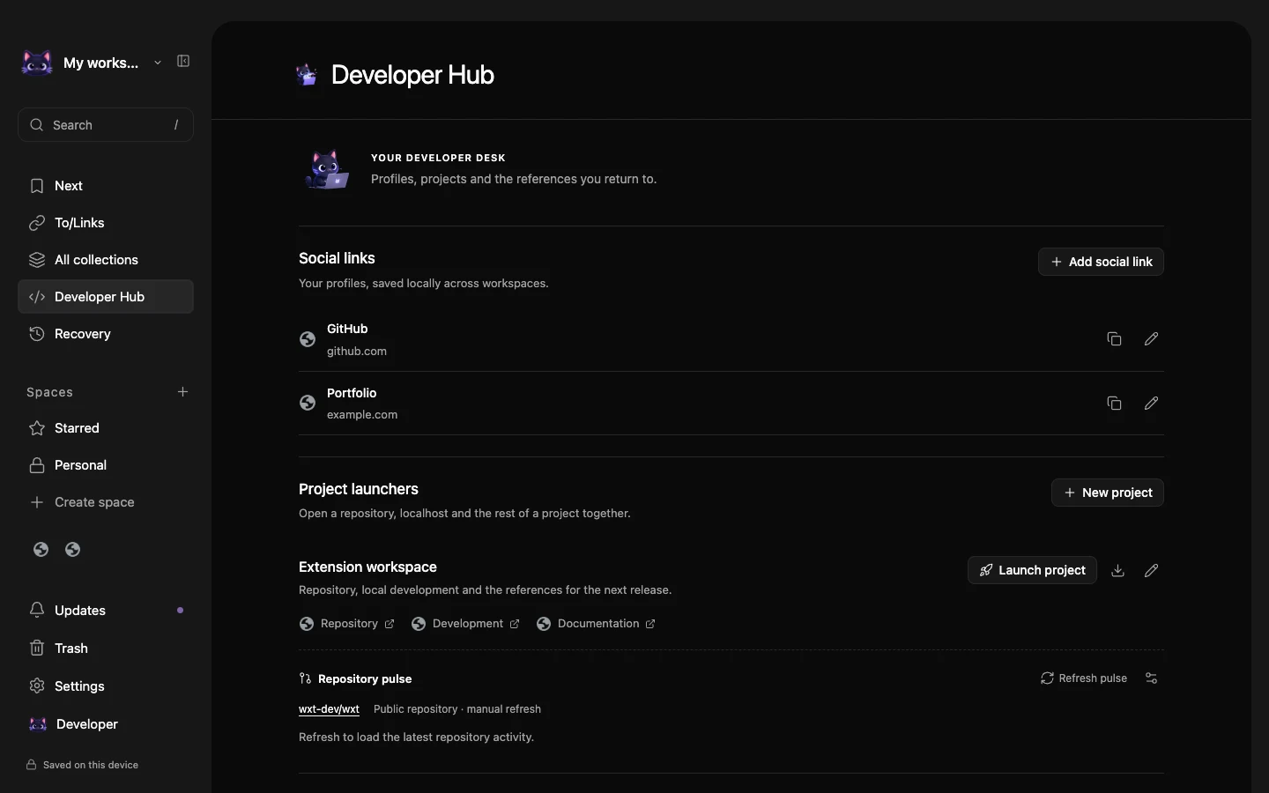
Task: Open the Recovery page
Action: [x=106, y=334]
